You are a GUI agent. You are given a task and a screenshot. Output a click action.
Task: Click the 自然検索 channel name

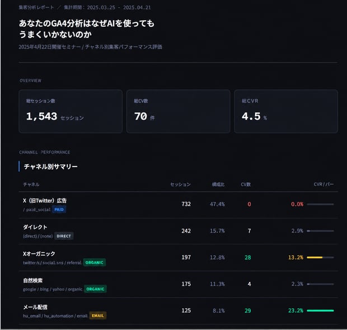click(33, 280)
